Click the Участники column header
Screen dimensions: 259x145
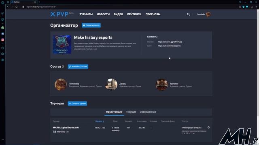(x=142, y=121)
